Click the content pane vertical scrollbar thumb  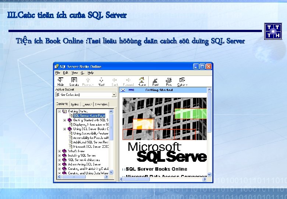click(x=209, y=112)
